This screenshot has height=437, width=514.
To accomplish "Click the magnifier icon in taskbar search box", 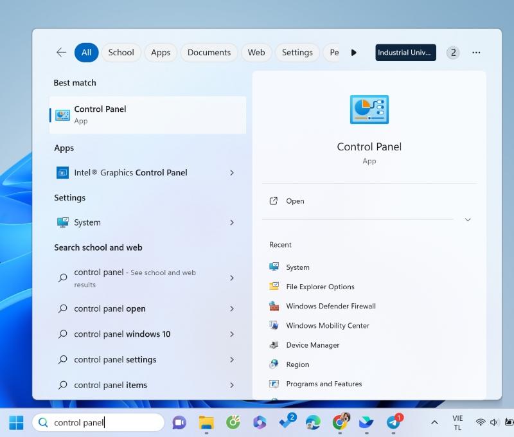I will [43, 423].
